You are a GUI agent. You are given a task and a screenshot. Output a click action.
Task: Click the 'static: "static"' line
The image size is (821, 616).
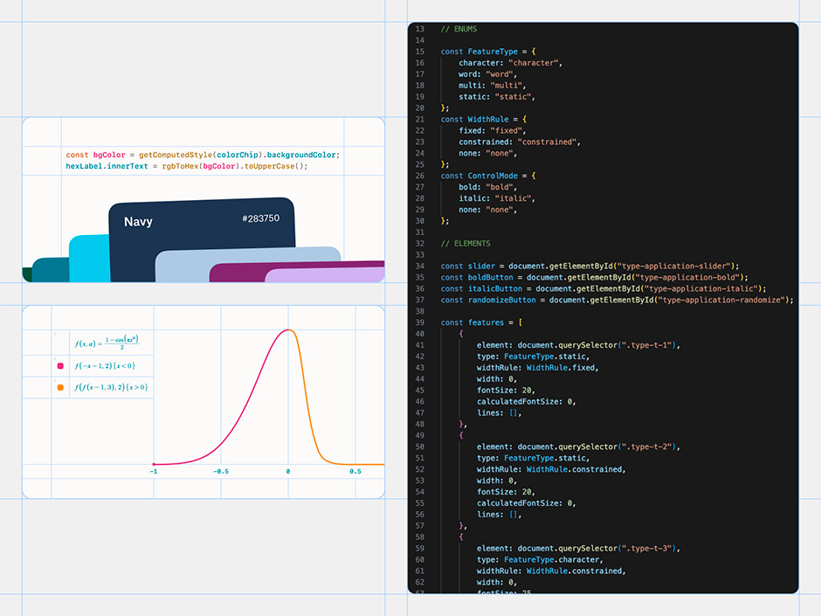[497, 96]
